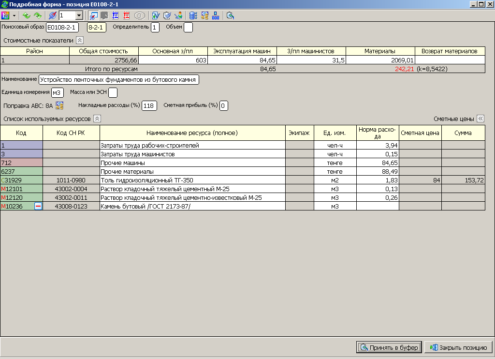The width and height of the screenshot is (495, 359).
Task: Collapse the Сметные цены columns chevron
Action: (x=480, y=119)
